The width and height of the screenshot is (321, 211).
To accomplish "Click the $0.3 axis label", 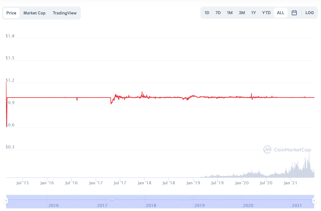I will click(x=10, y=147).
